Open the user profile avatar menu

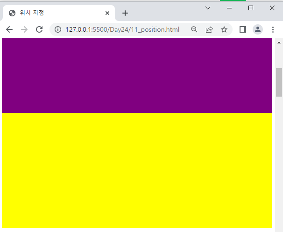click(x=258, y=29)
